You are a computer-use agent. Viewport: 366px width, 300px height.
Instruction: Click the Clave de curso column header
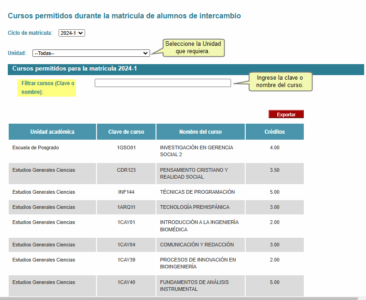(126, 132)
